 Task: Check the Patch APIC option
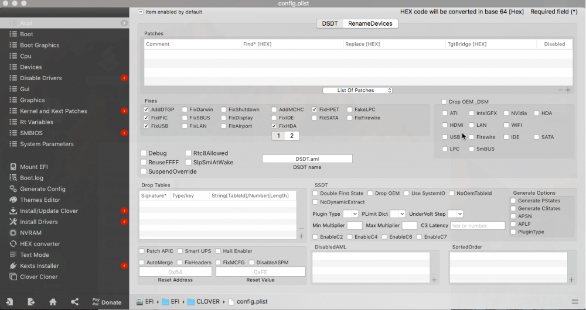coord(142,251)
